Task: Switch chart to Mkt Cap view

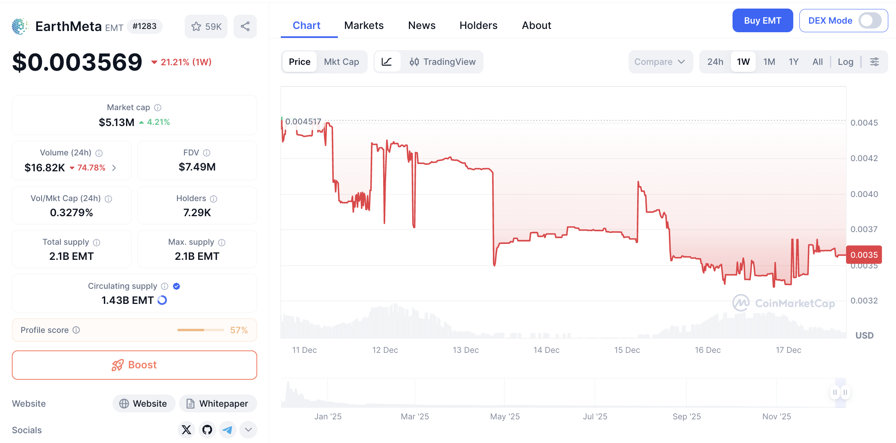Action: pos(341,62)
